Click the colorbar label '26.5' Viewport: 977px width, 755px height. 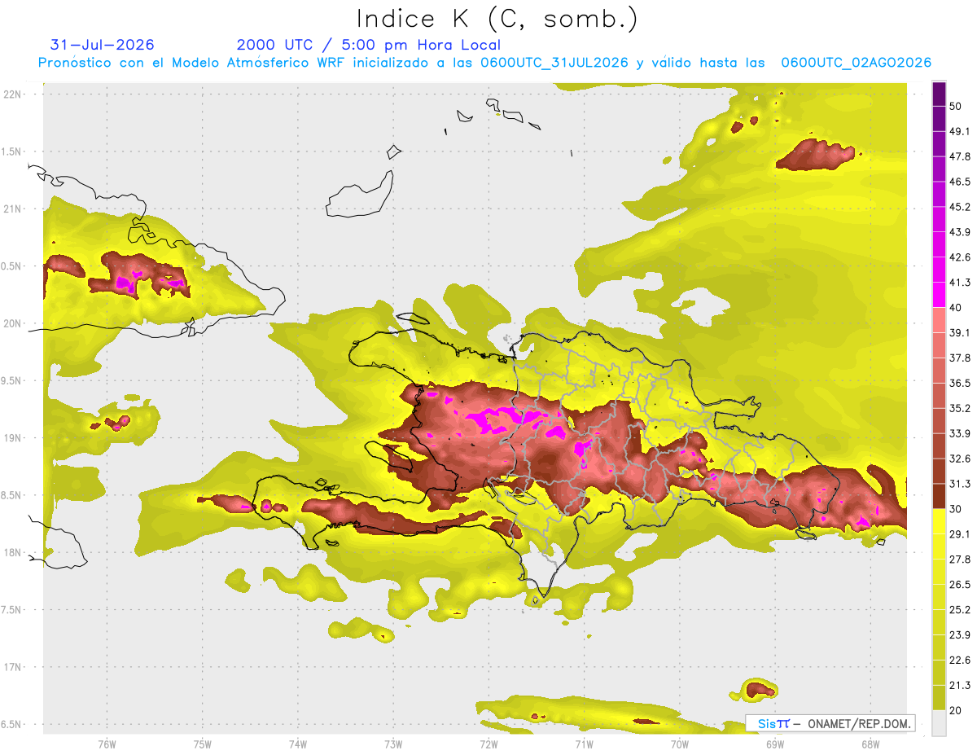point(959,585)
